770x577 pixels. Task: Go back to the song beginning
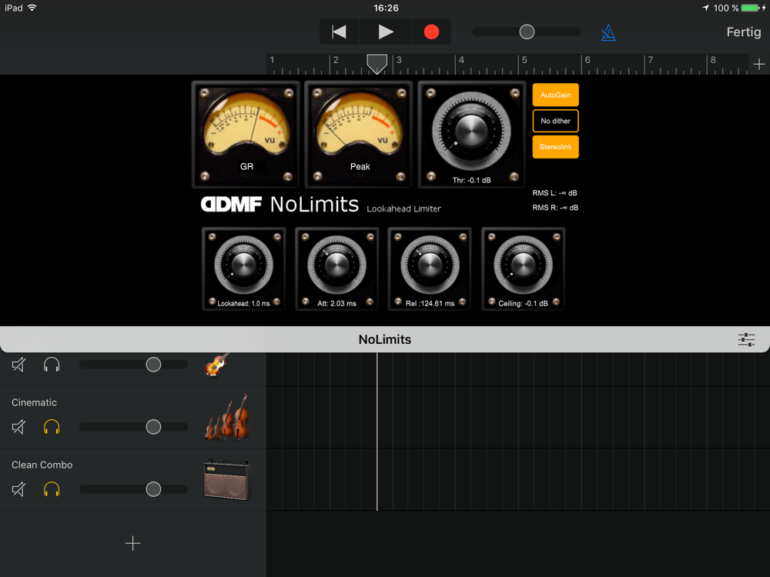click(340, 32)
